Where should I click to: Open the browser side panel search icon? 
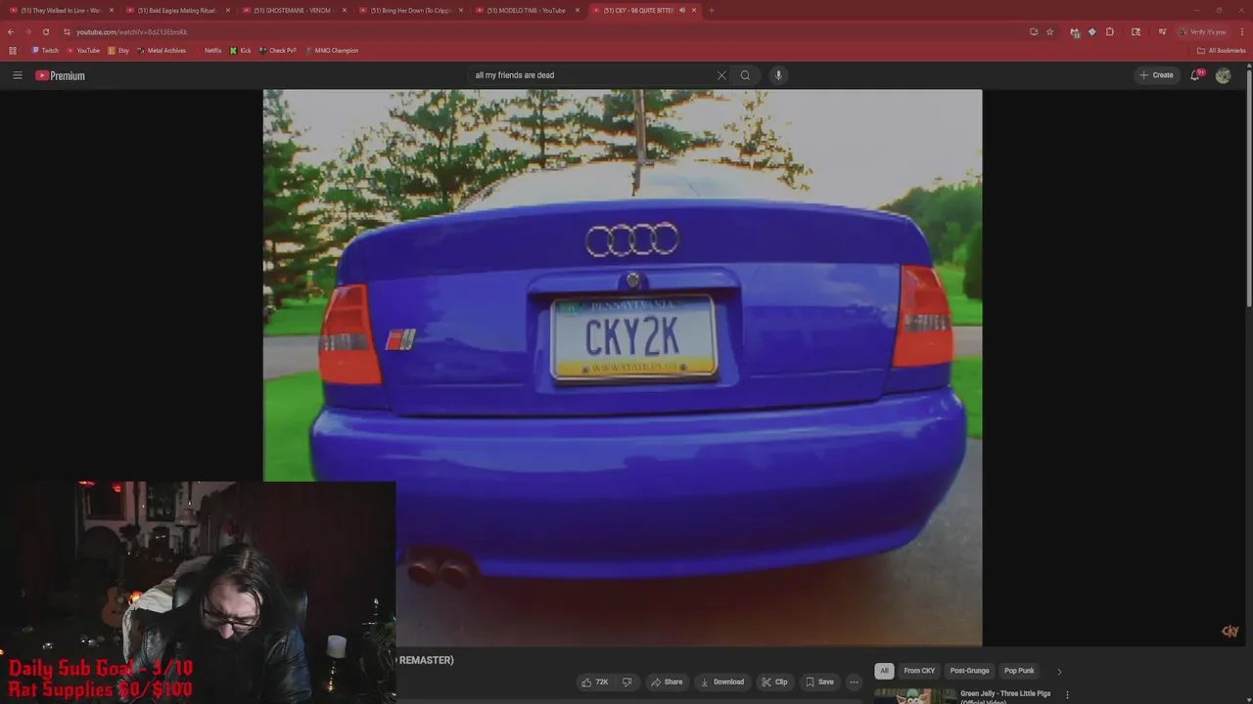[x=1136, y=31]
